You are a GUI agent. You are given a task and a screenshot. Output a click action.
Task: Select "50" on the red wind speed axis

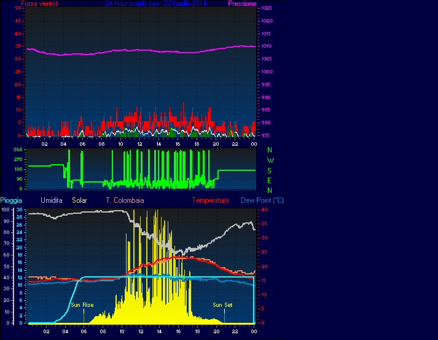pos(18,9)
